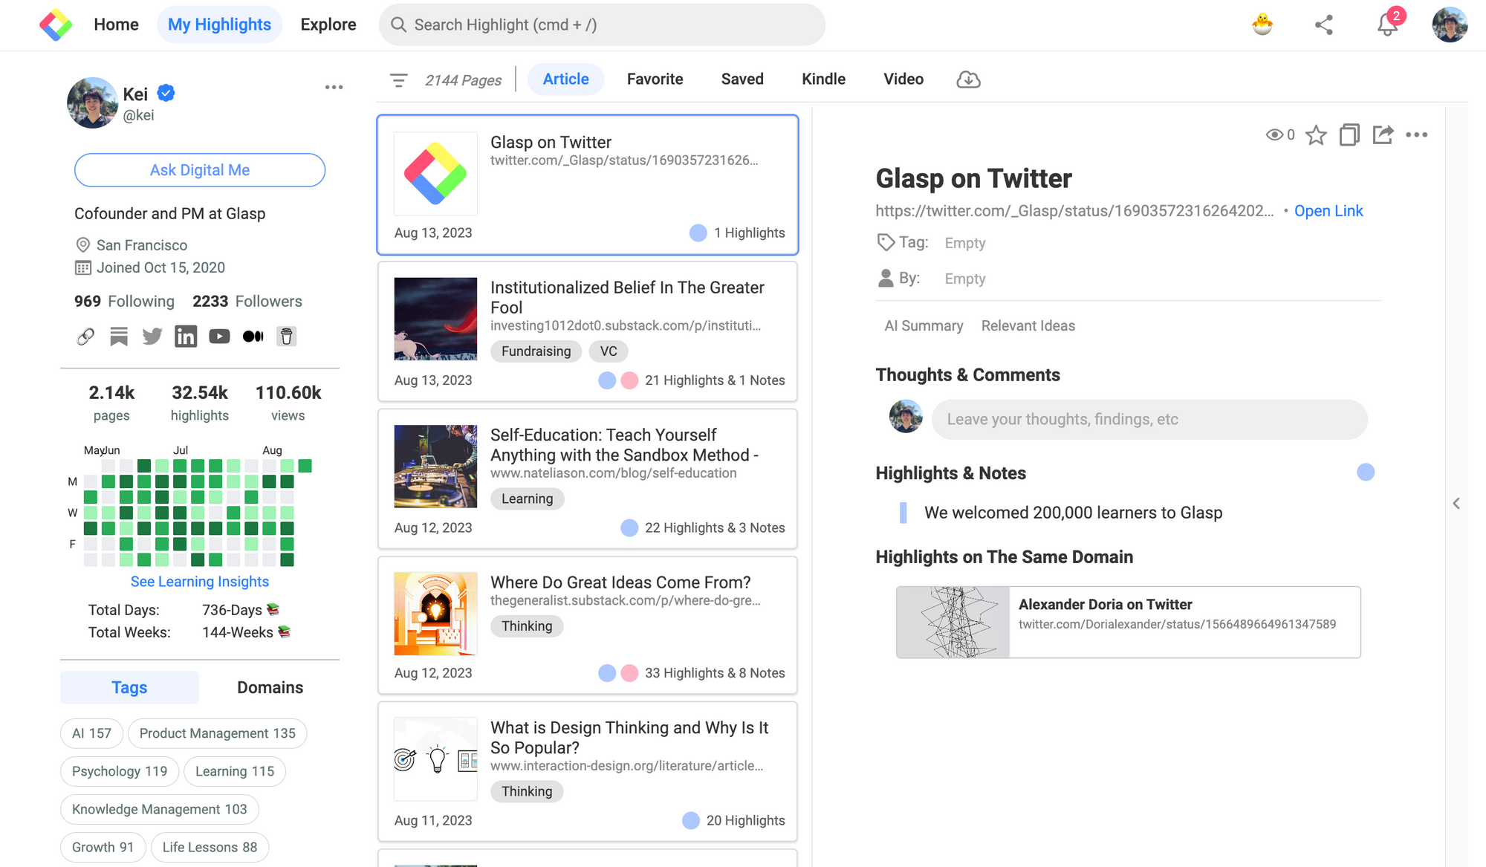Click the blue highlight dot on Glasp on Twitter card
Screen dimensions: 1486x867
[x=698, y=233]
